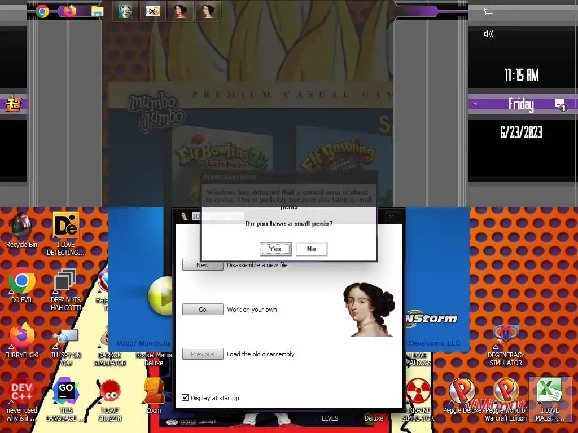Image resolution: width=578 pixels, height=433 pixels.
Task: Click the orange start emblem on left bar
Action: [14, 104]
